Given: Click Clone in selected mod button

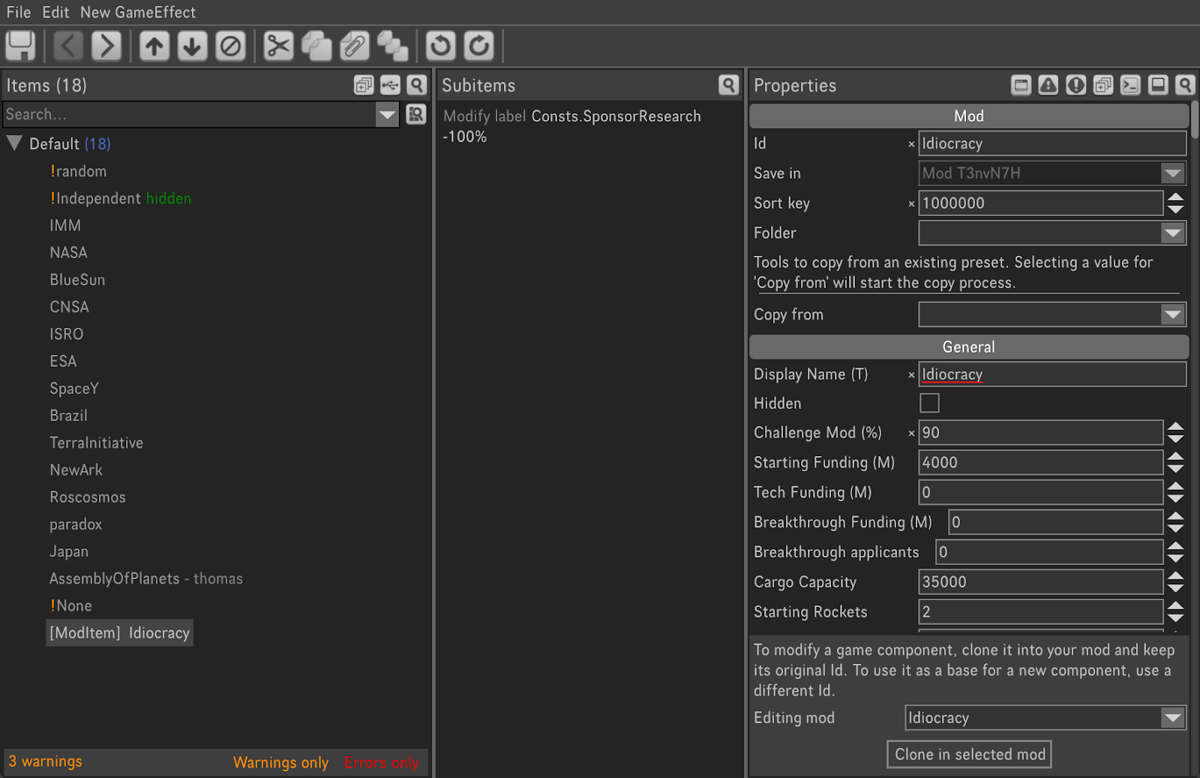Looking at the screenshot, I should (x=969, y=755).
